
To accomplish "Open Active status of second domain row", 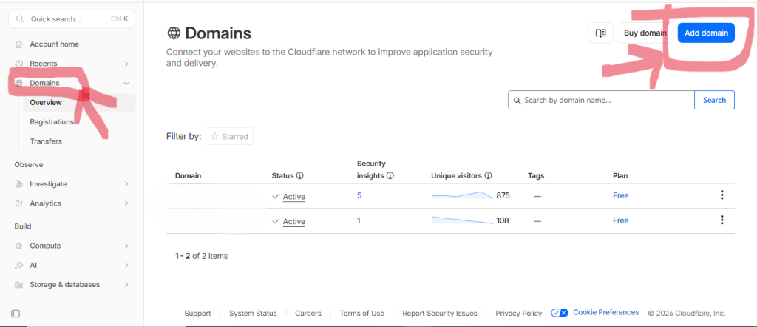I will pyautogui.click(x=294, y=222).
